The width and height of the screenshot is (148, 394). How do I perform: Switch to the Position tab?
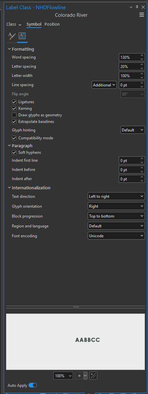[x=52, y=24]
